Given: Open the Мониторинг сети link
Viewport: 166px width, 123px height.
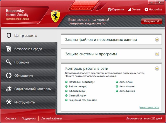Looking at the screenshot, I should pos(149,107).
